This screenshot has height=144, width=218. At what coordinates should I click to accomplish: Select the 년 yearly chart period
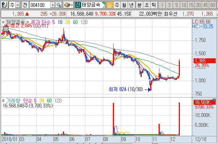[131, 5]
